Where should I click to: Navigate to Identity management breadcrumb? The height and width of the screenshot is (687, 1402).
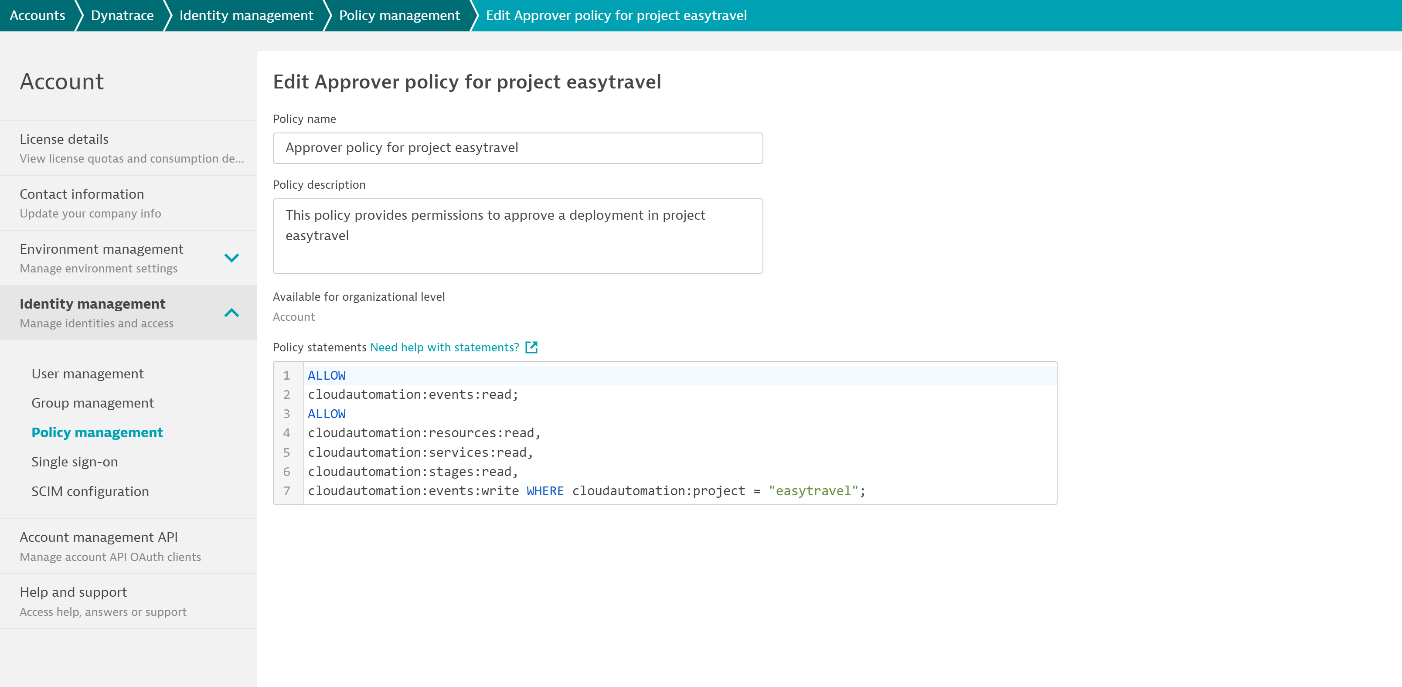[x=247, y=15]
